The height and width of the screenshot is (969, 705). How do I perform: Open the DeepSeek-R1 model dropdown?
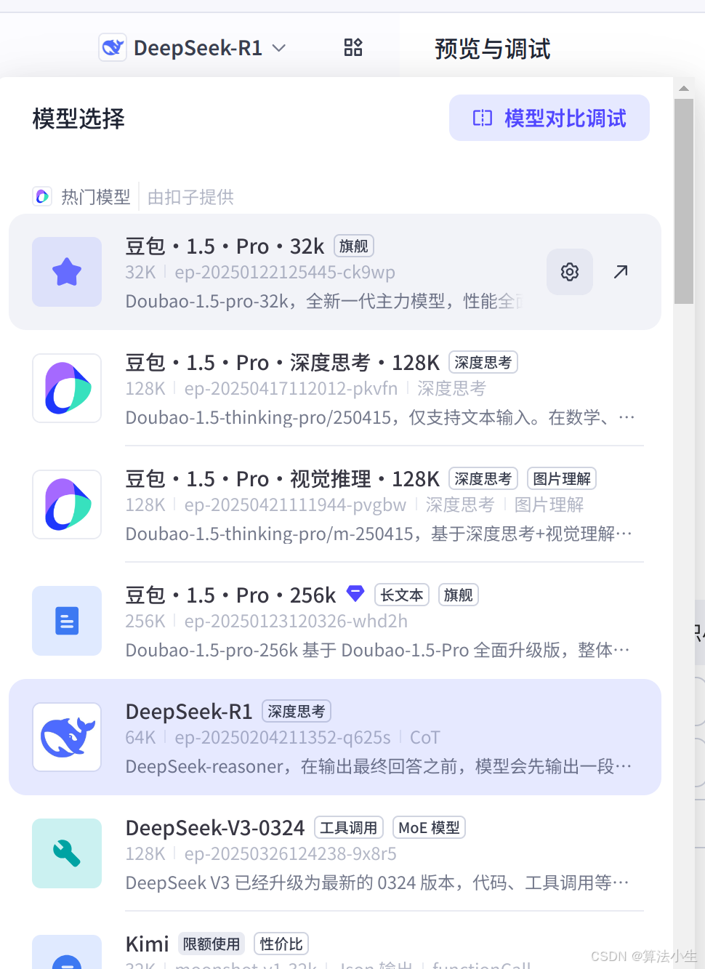(193, 48)
